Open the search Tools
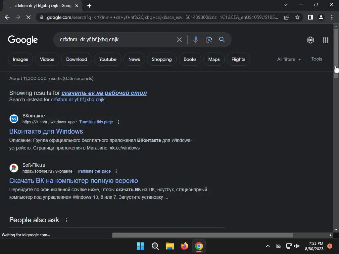This screenshot has width=339, height=254. (316, 59)
